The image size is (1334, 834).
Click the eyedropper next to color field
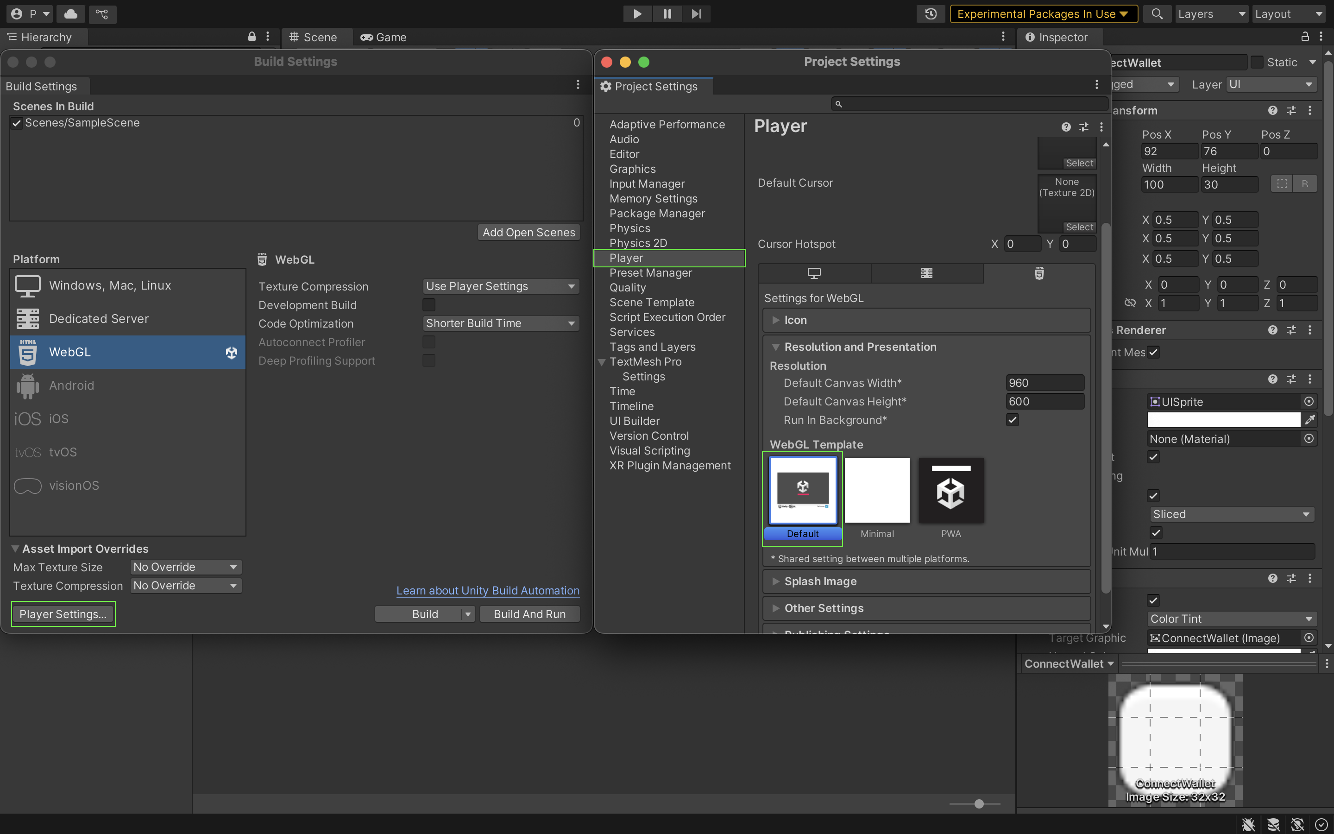1310,420
